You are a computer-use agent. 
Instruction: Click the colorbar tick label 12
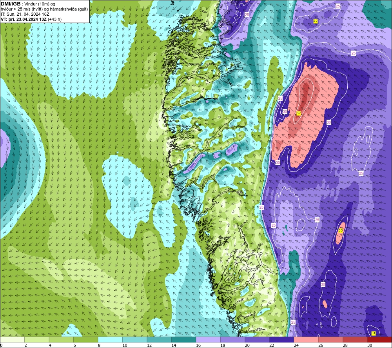[149, 345]
